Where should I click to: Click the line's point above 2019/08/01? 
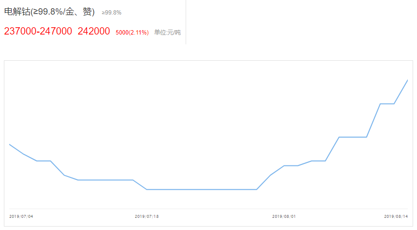coord(284,166)
